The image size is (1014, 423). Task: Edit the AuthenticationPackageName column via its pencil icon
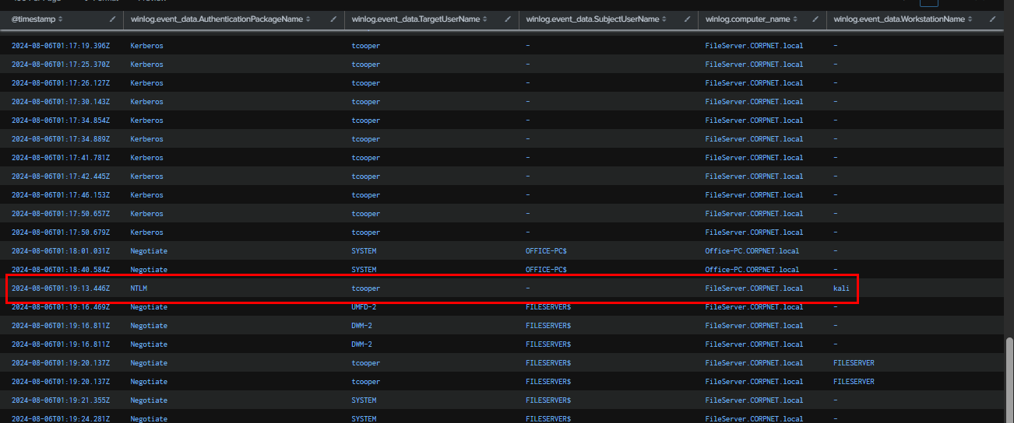[334, 19]
